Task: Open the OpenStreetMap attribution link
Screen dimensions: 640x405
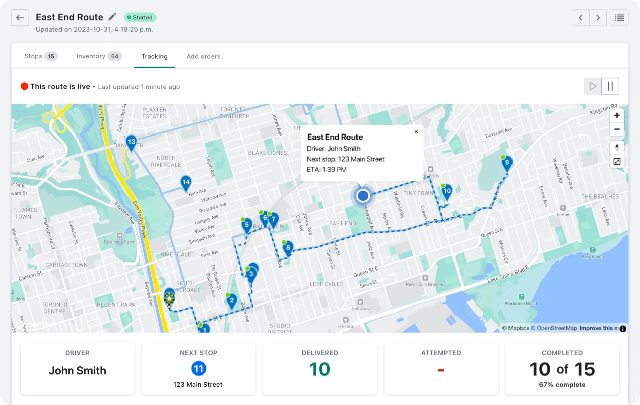Action: (554, 328)
